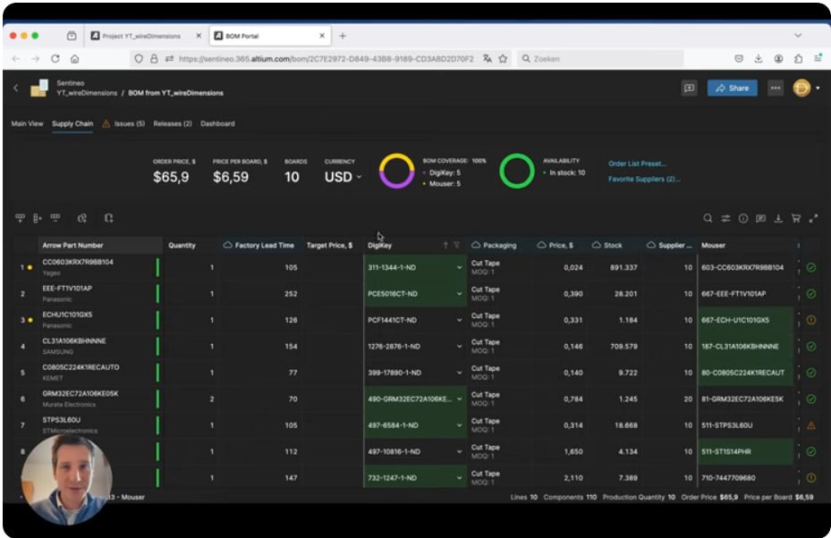Viewport: 831px width, 538px height.
Task: Open the table settings sliders icon
Action: click(x=725, y=218)
